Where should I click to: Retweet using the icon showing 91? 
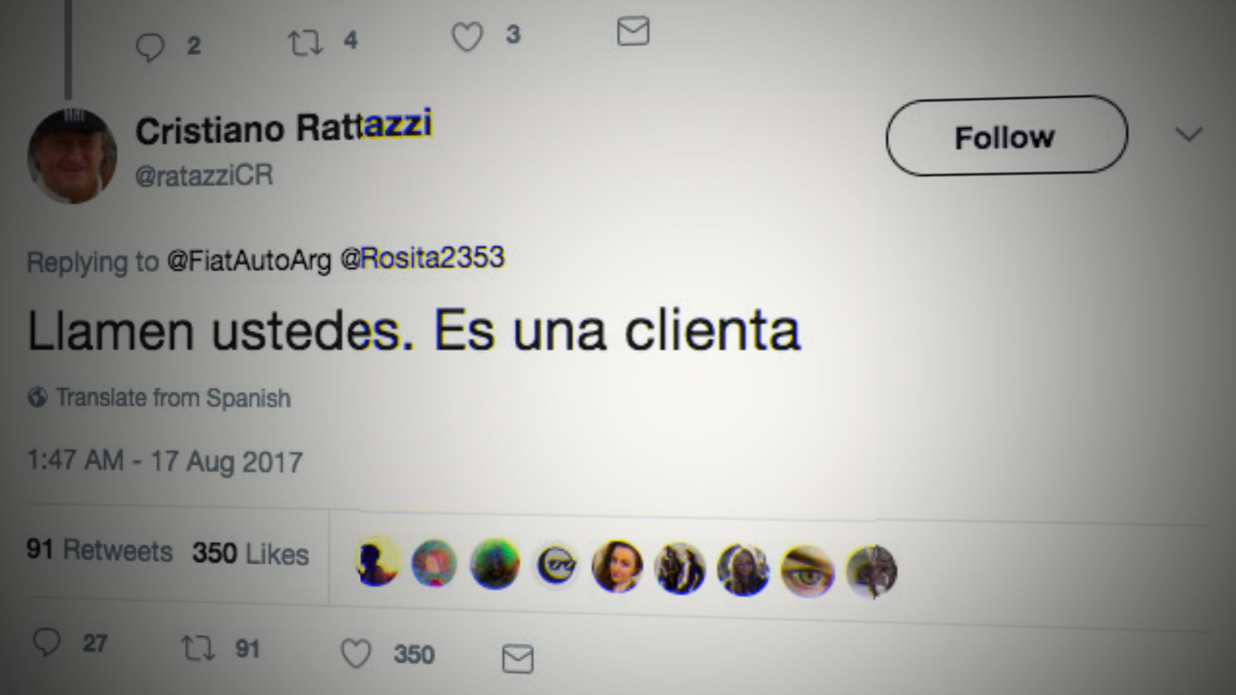198,648
